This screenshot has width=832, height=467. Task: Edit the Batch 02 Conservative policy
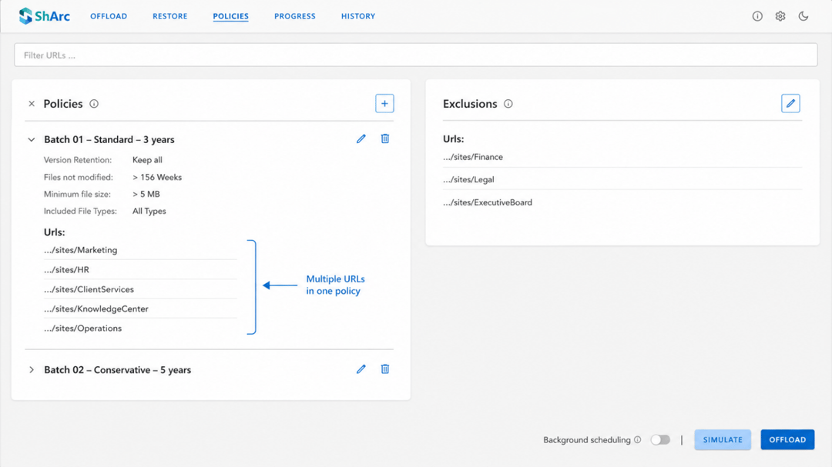(x=361, y=369)
